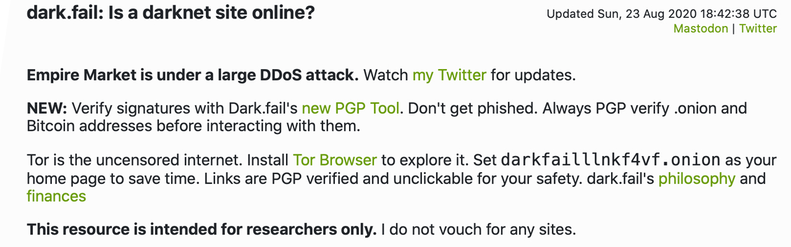Click the Updated timestamp text
Image resolution: width=791 pixels, height=247 pixels.
pyautogui.click(x=661, y=14)
